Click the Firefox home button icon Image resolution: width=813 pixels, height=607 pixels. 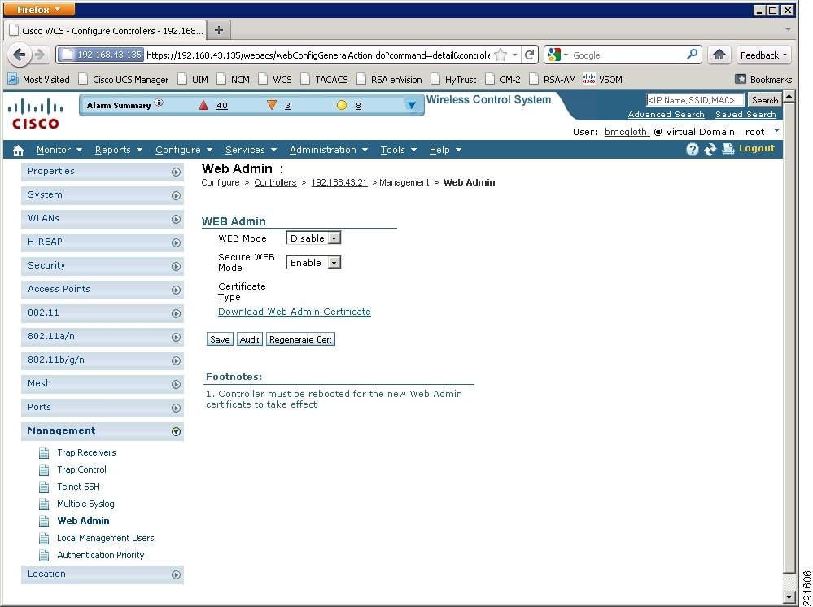[719, 55]
